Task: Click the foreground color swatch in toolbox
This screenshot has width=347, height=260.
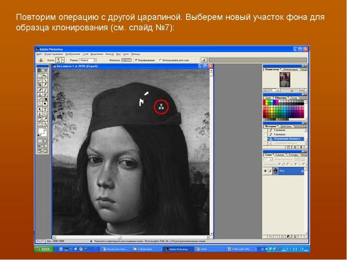Action: tap(41, 130)
